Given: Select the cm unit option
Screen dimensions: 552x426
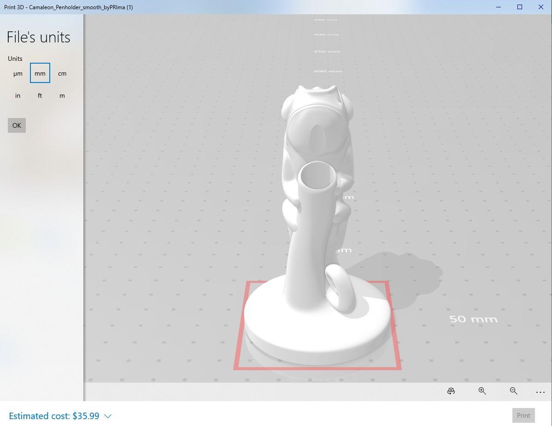Looking at the screenshot, I should [62, 73].
